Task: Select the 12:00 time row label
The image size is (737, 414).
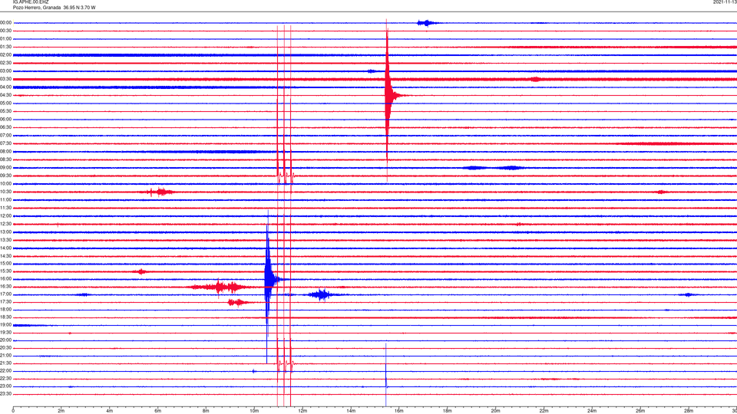Action: tap(6, 216)
